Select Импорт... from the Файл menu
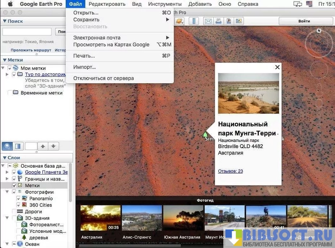The width and height of the screenshot is (335, 248). tap(84, 67)
